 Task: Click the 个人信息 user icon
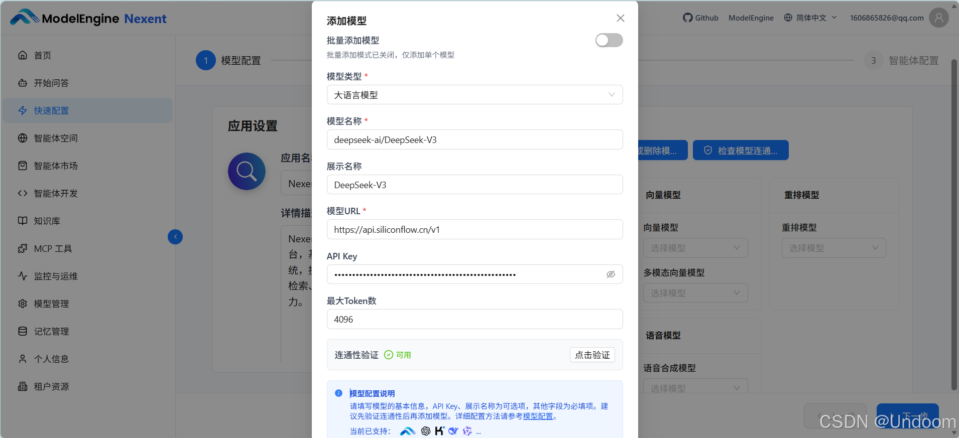pyautogui.click(x=23, y=359)
